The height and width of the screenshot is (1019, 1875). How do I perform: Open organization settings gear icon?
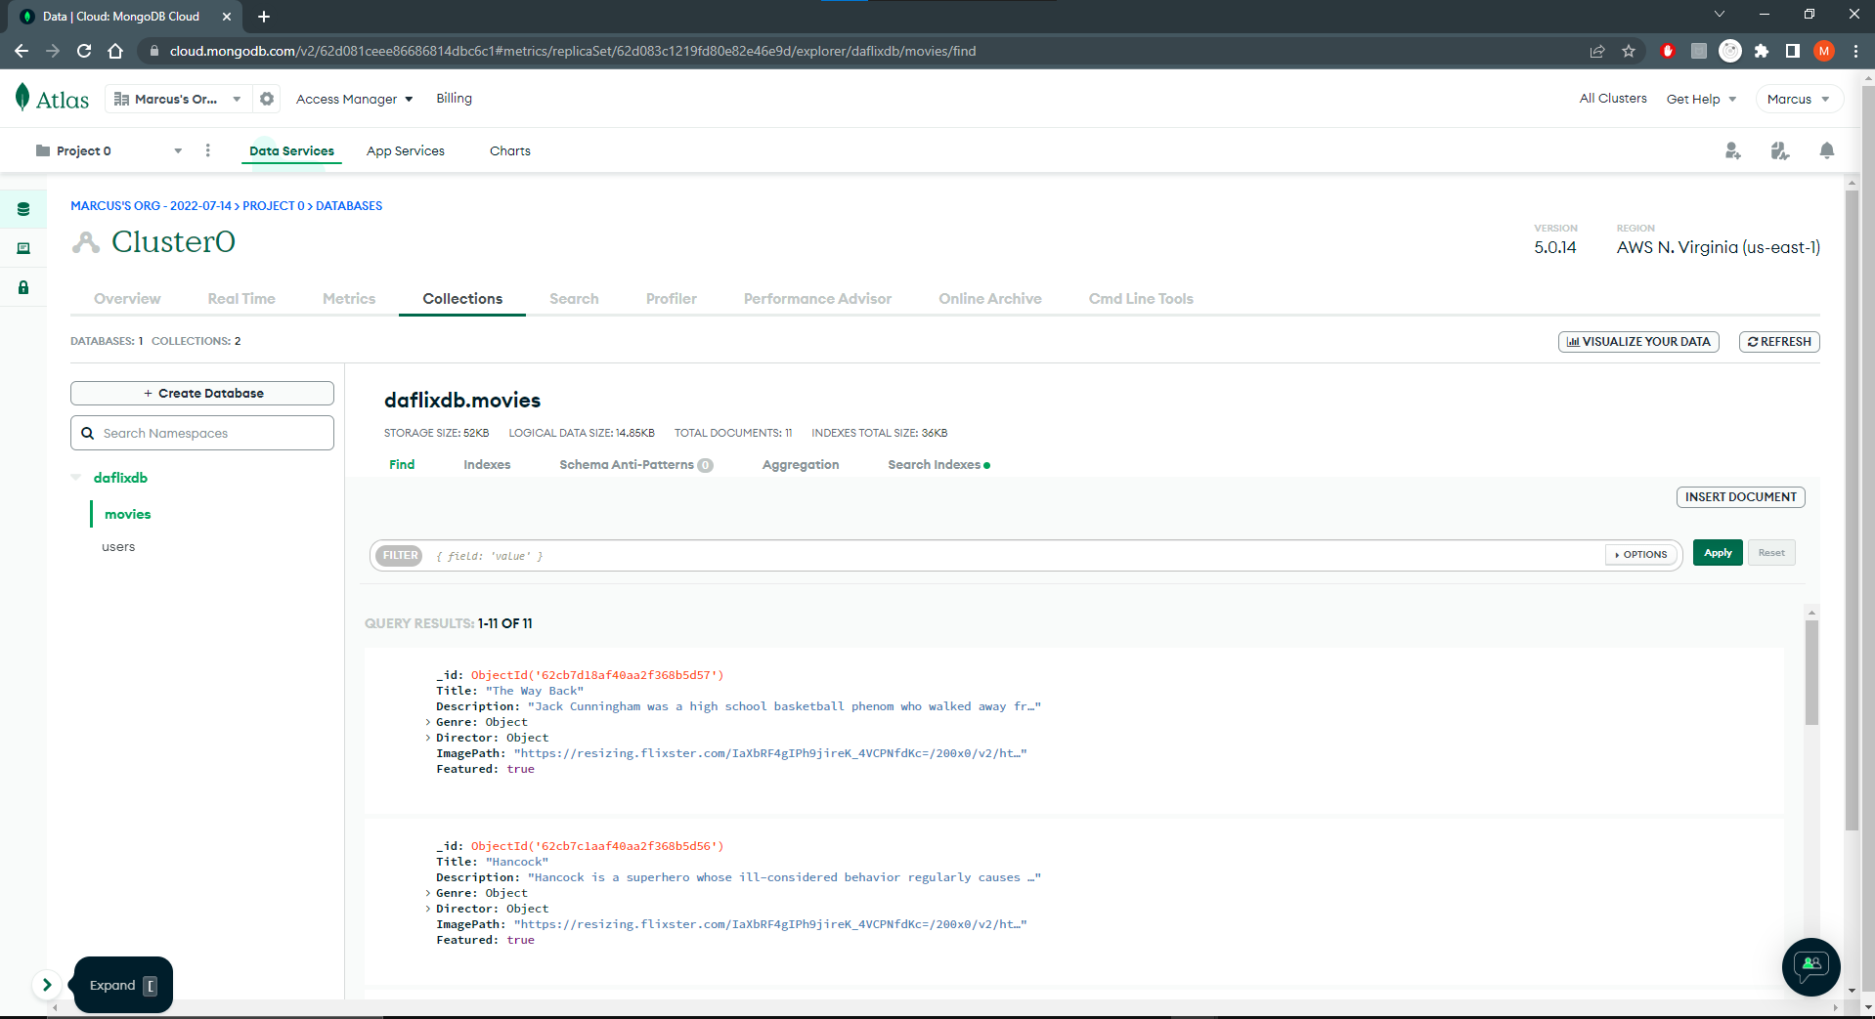[267, 99]
